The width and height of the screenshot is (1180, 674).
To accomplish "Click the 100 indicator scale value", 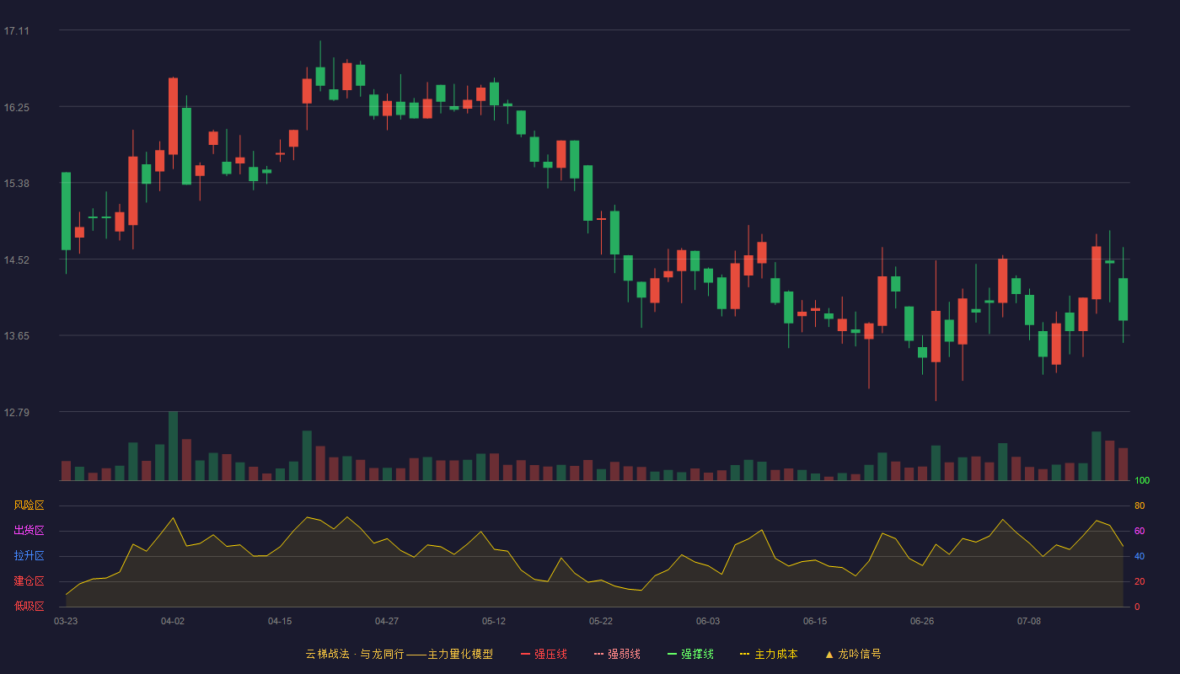I will pyautogui.click(x=1142, y=480).
